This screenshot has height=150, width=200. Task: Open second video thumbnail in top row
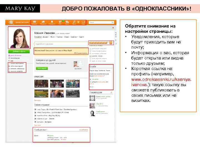click(57, 84)
